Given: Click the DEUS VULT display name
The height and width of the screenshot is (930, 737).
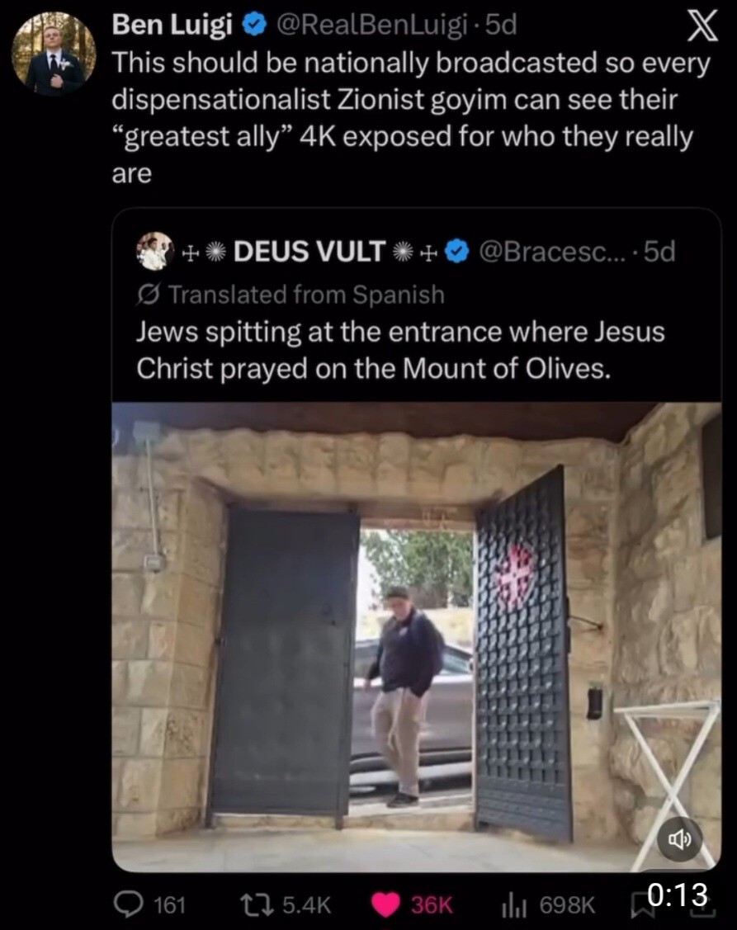Looking at the screenshot, I should (309, 252).
